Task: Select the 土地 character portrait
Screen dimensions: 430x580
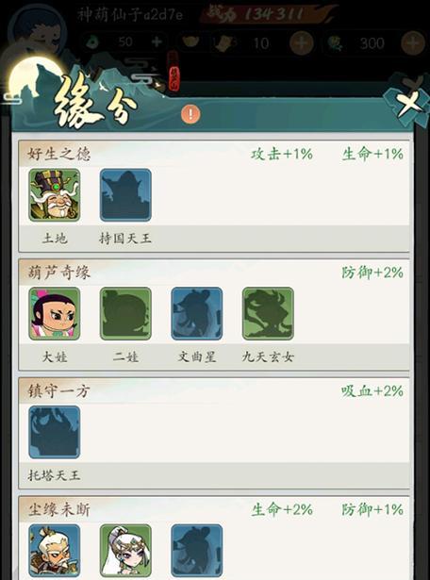Action: click(55, 195)
